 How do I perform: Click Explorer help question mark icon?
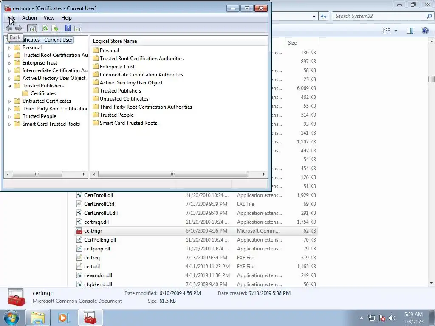(x=425, y=31)
